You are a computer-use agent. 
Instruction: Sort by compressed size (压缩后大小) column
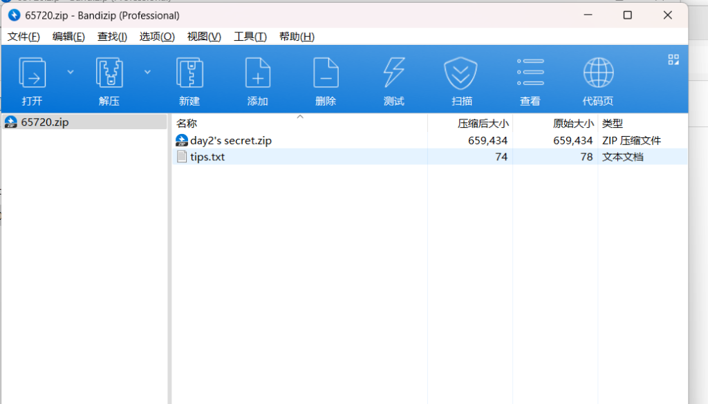pyautogui.click(x=483, y=124)
